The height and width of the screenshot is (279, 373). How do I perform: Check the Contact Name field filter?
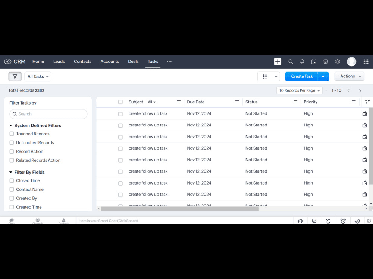point(12,189)
